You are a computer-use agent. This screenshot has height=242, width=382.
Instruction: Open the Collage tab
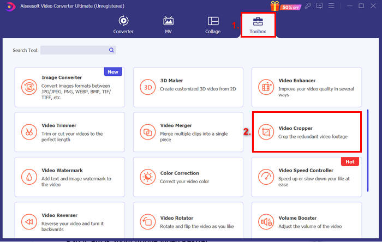point(213,25)
